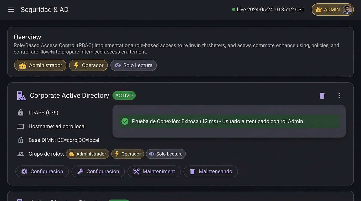Image resolution: width=361 pixels, height=201 pixels.
Task: Click the "Base DIMN: DC=corp,DC=local" text
Action: 64,140
